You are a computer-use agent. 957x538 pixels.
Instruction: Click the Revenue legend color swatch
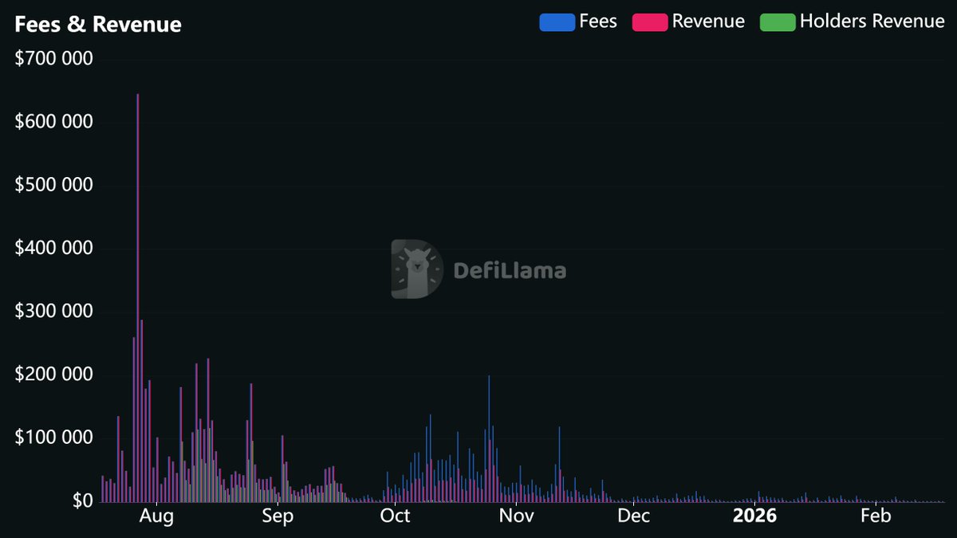click(x=652, y=22)
